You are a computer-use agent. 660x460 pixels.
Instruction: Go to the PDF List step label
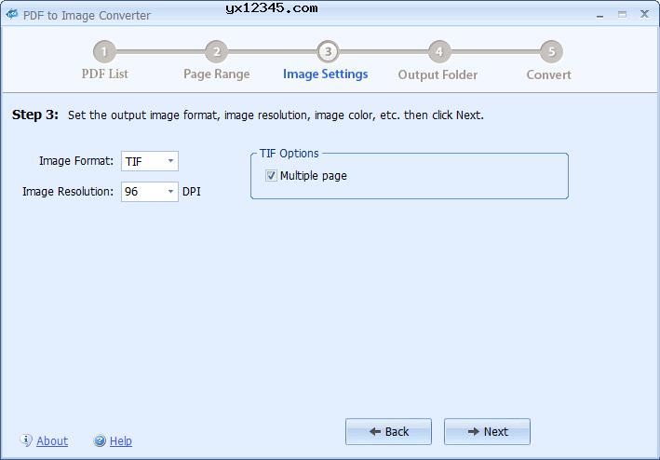pyautogui.click(x=105, y=74)
